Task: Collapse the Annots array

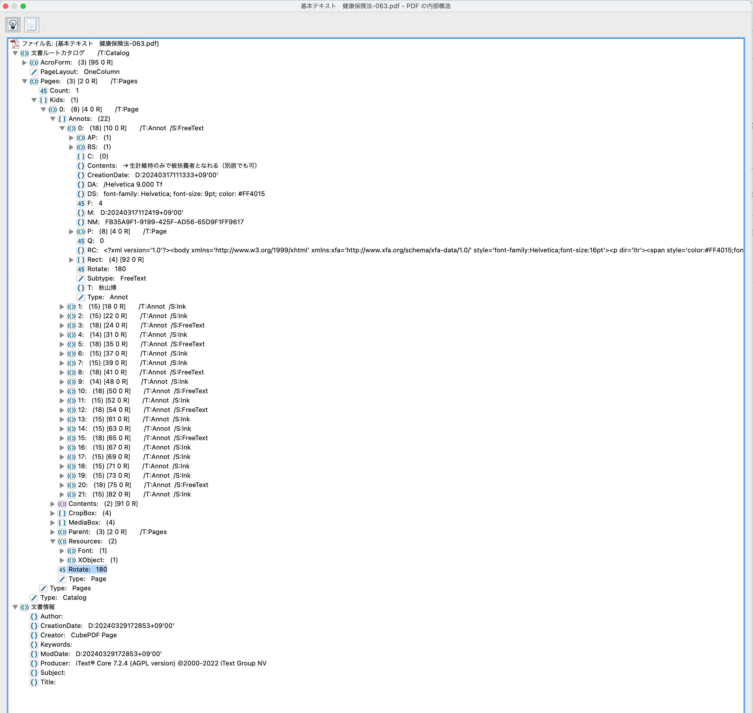Action: pos(53,119)
